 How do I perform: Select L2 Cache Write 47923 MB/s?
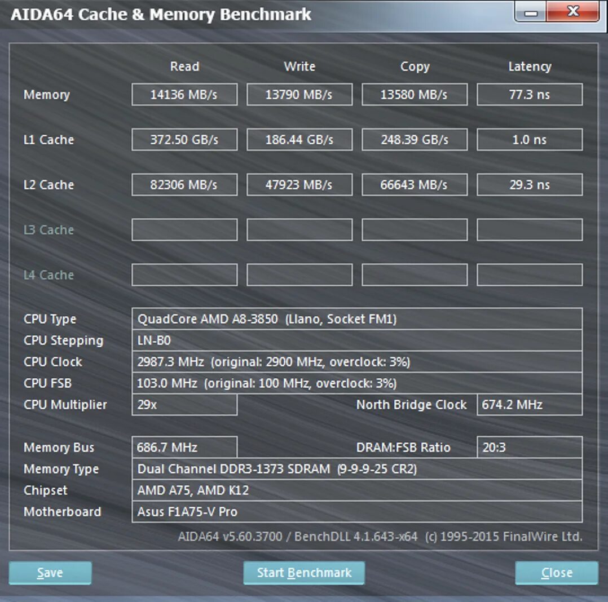pos(299,184)
